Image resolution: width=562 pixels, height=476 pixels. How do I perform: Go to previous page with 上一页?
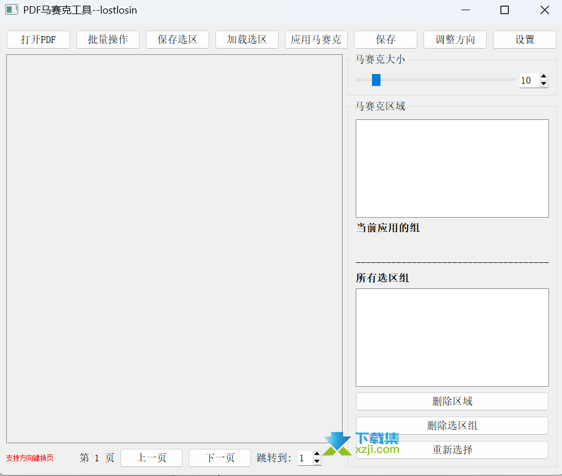pyautogui.click(x=152, y=458)
